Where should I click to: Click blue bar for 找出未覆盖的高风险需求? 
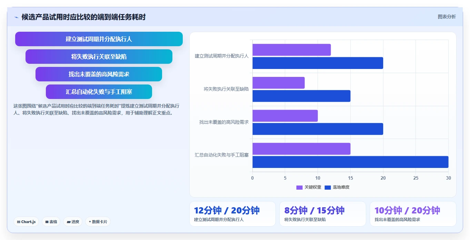(318, 129)
